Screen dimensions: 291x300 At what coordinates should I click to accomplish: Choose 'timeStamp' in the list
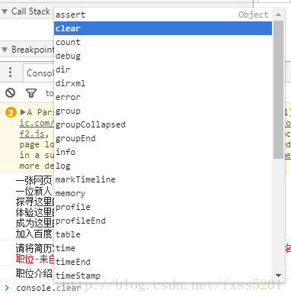(x=163, y=276)
